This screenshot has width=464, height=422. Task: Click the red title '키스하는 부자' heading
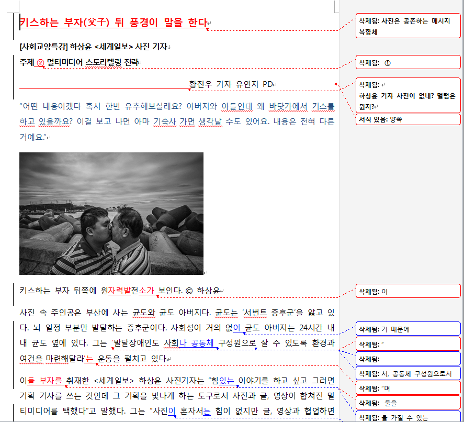[x=114, y=23]
